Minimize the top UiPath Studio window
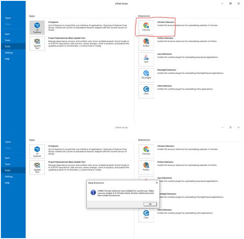This screenshot has width=244, height=239. (223, 4)
